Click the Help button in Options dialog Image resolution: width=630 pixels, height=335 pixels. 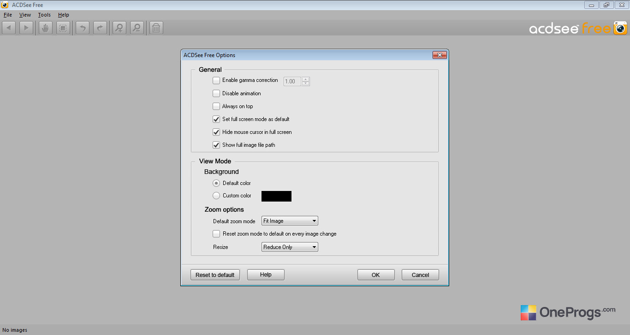point(266,275)
